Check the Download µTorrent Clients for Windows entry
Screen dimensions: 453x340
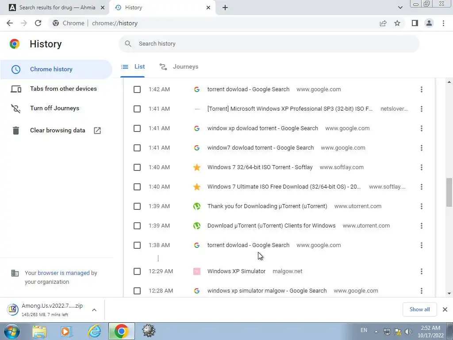[x=137, y=226]
